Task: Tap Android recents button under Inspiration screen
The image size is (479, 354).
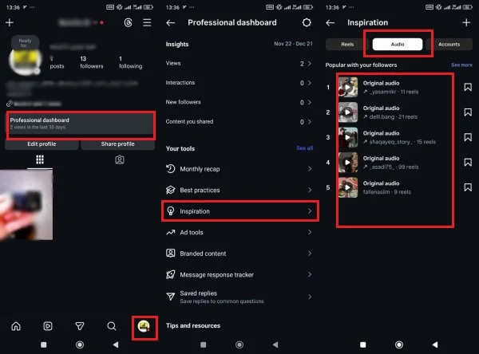Action: coord(363,345)
